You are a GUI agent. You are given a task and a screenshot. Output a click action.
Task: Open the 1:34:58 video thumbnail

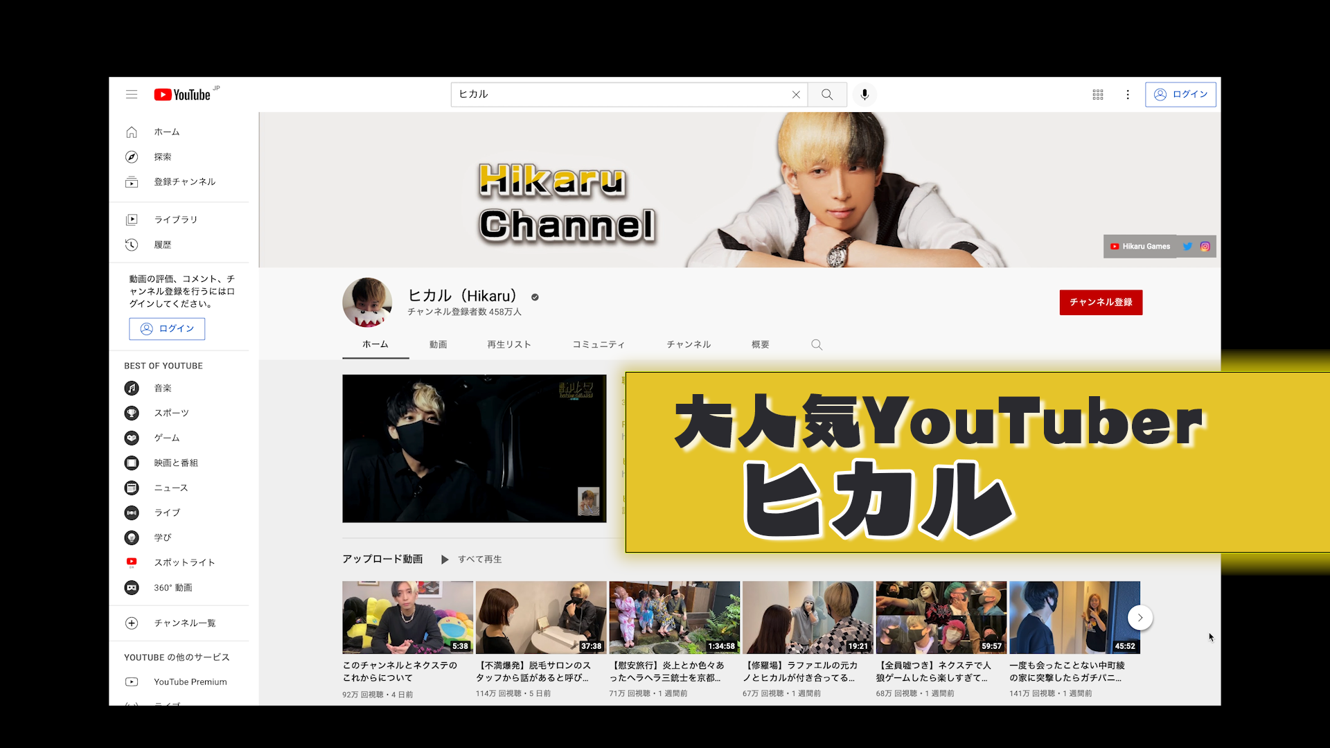tap(675, 618)
